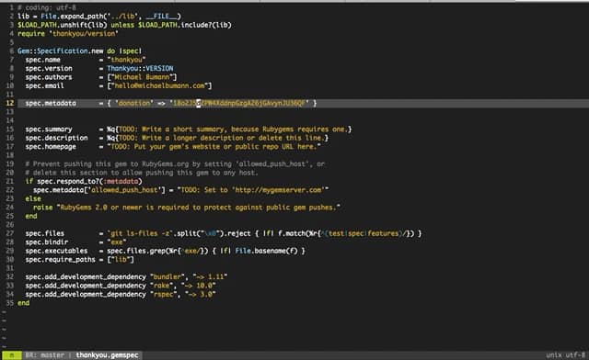Click the "thankyou" name string value

tap(126, 60)
